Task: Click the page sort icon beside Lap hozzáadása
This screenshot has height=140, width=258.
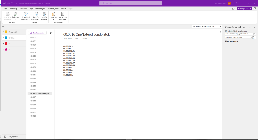Action: pos(51,33)
